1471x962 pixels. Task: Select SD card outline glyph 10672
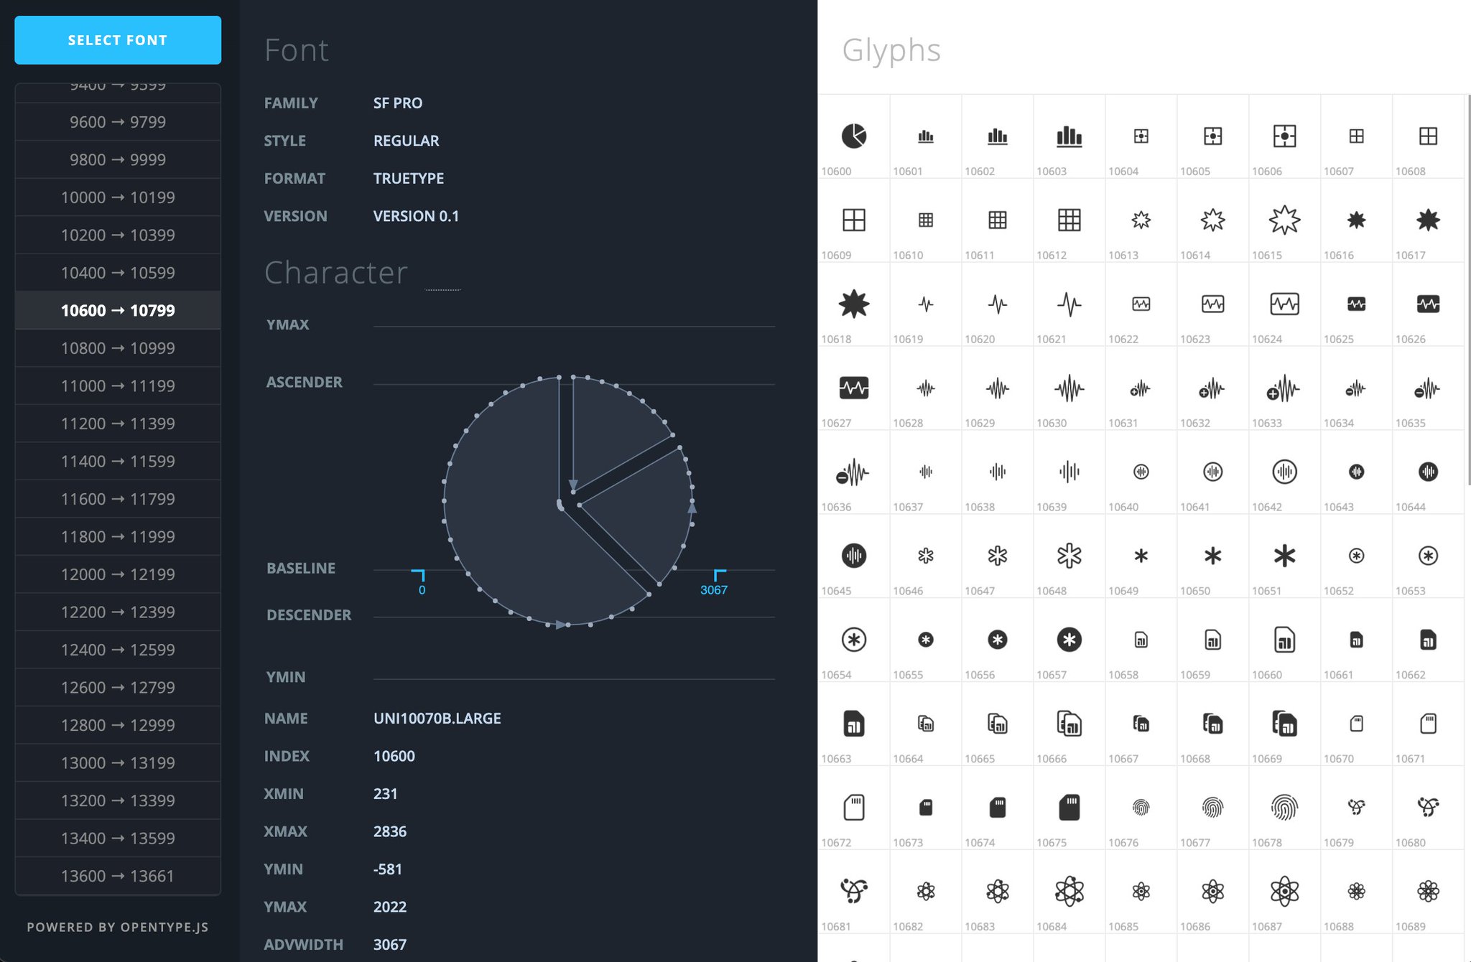click(854, 808)
